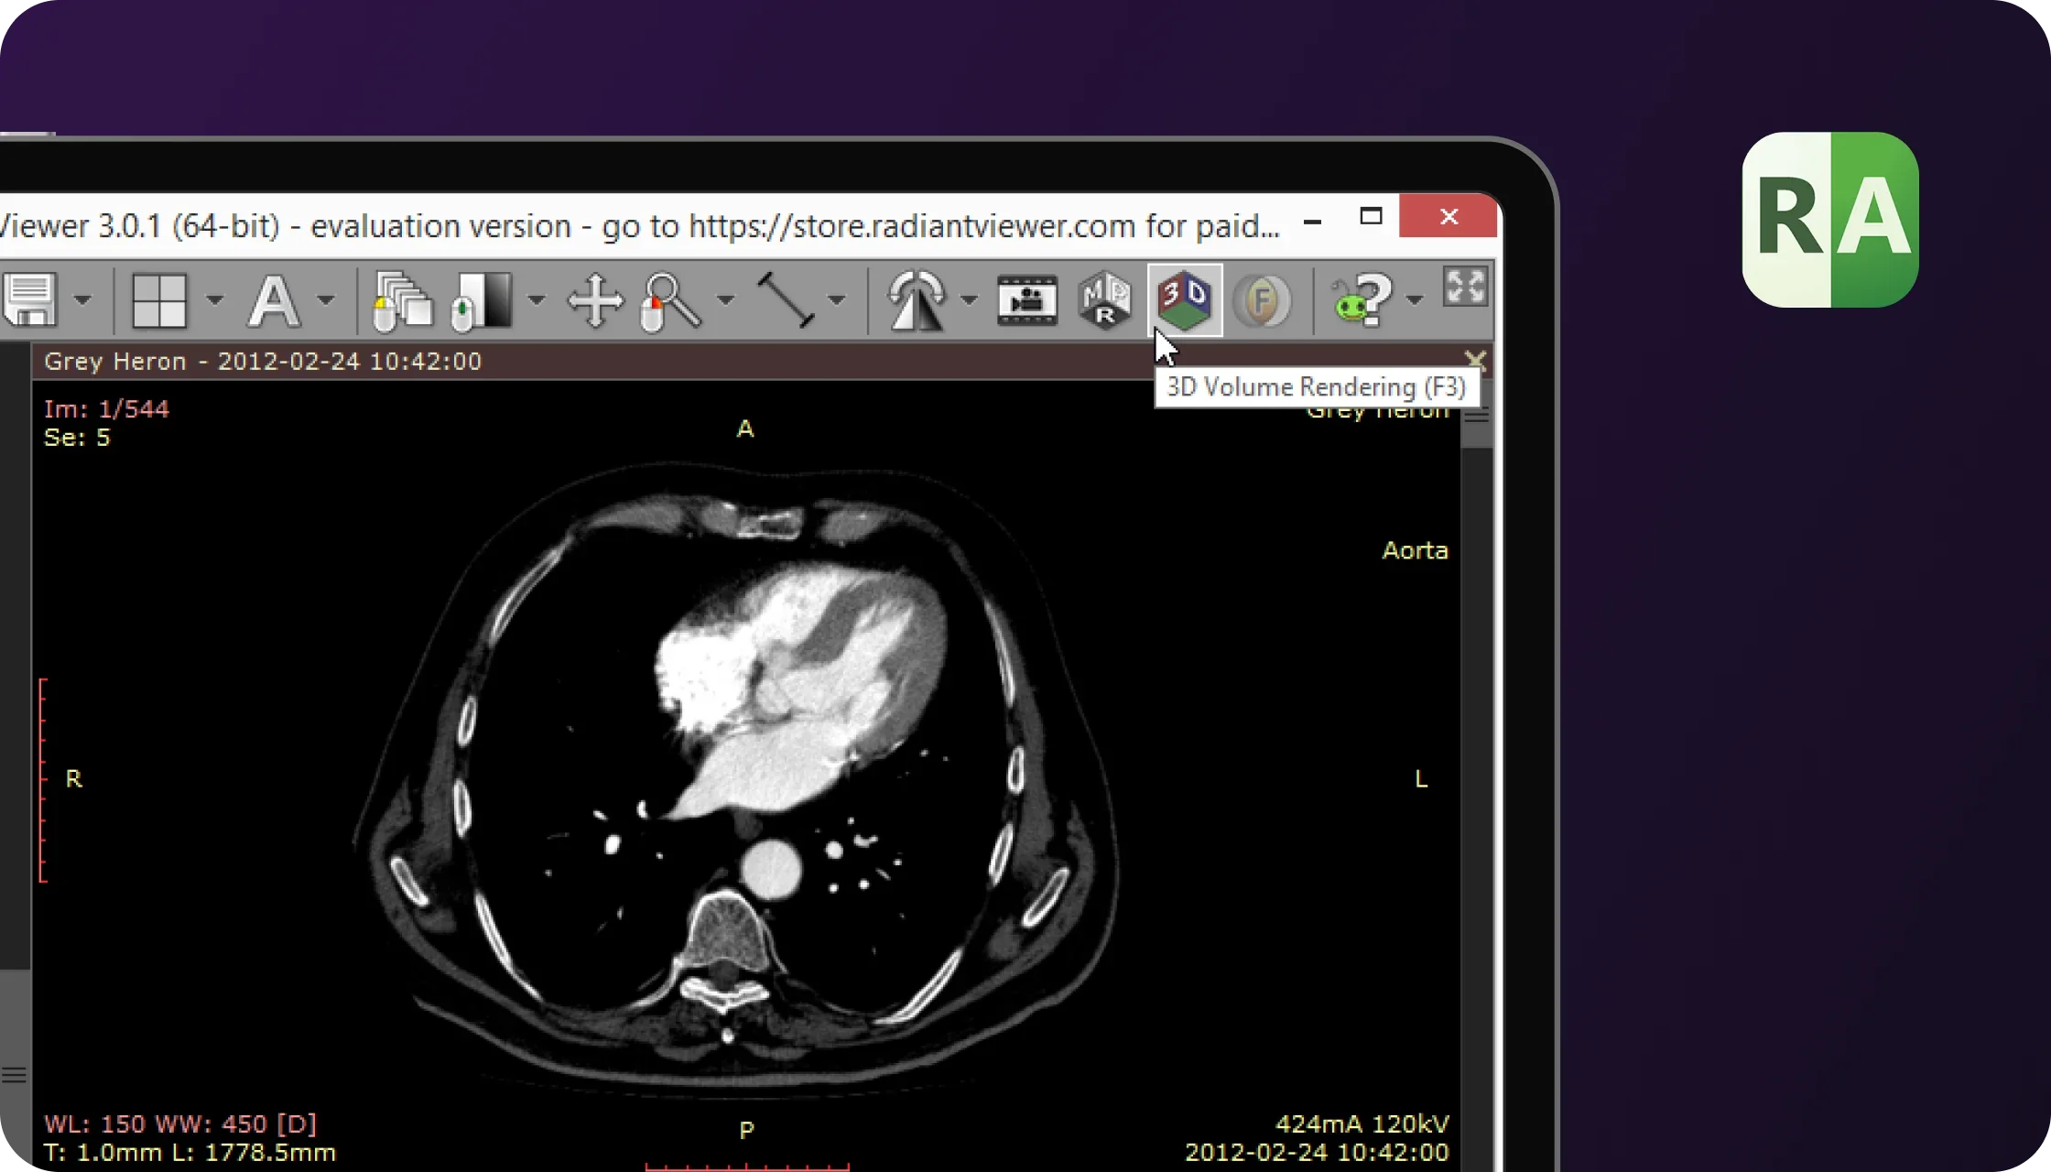Close the RadiAnt viewer window
Viewport: 2051px width, 1172px height.
(x=1449, y=217)
